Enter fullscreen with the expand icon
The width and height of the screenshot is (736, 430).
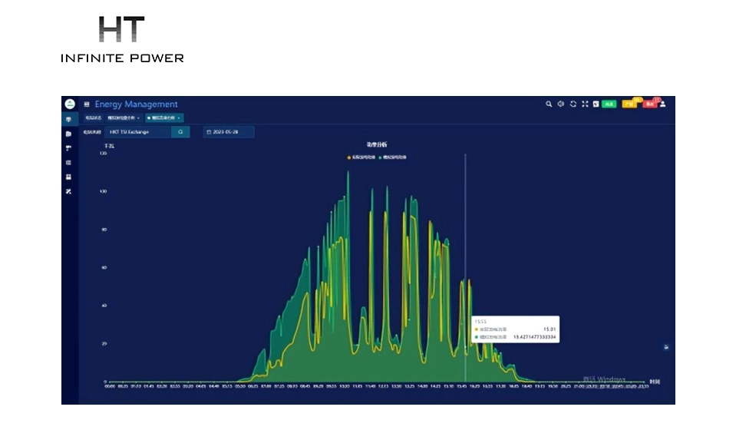coord(585,104)
